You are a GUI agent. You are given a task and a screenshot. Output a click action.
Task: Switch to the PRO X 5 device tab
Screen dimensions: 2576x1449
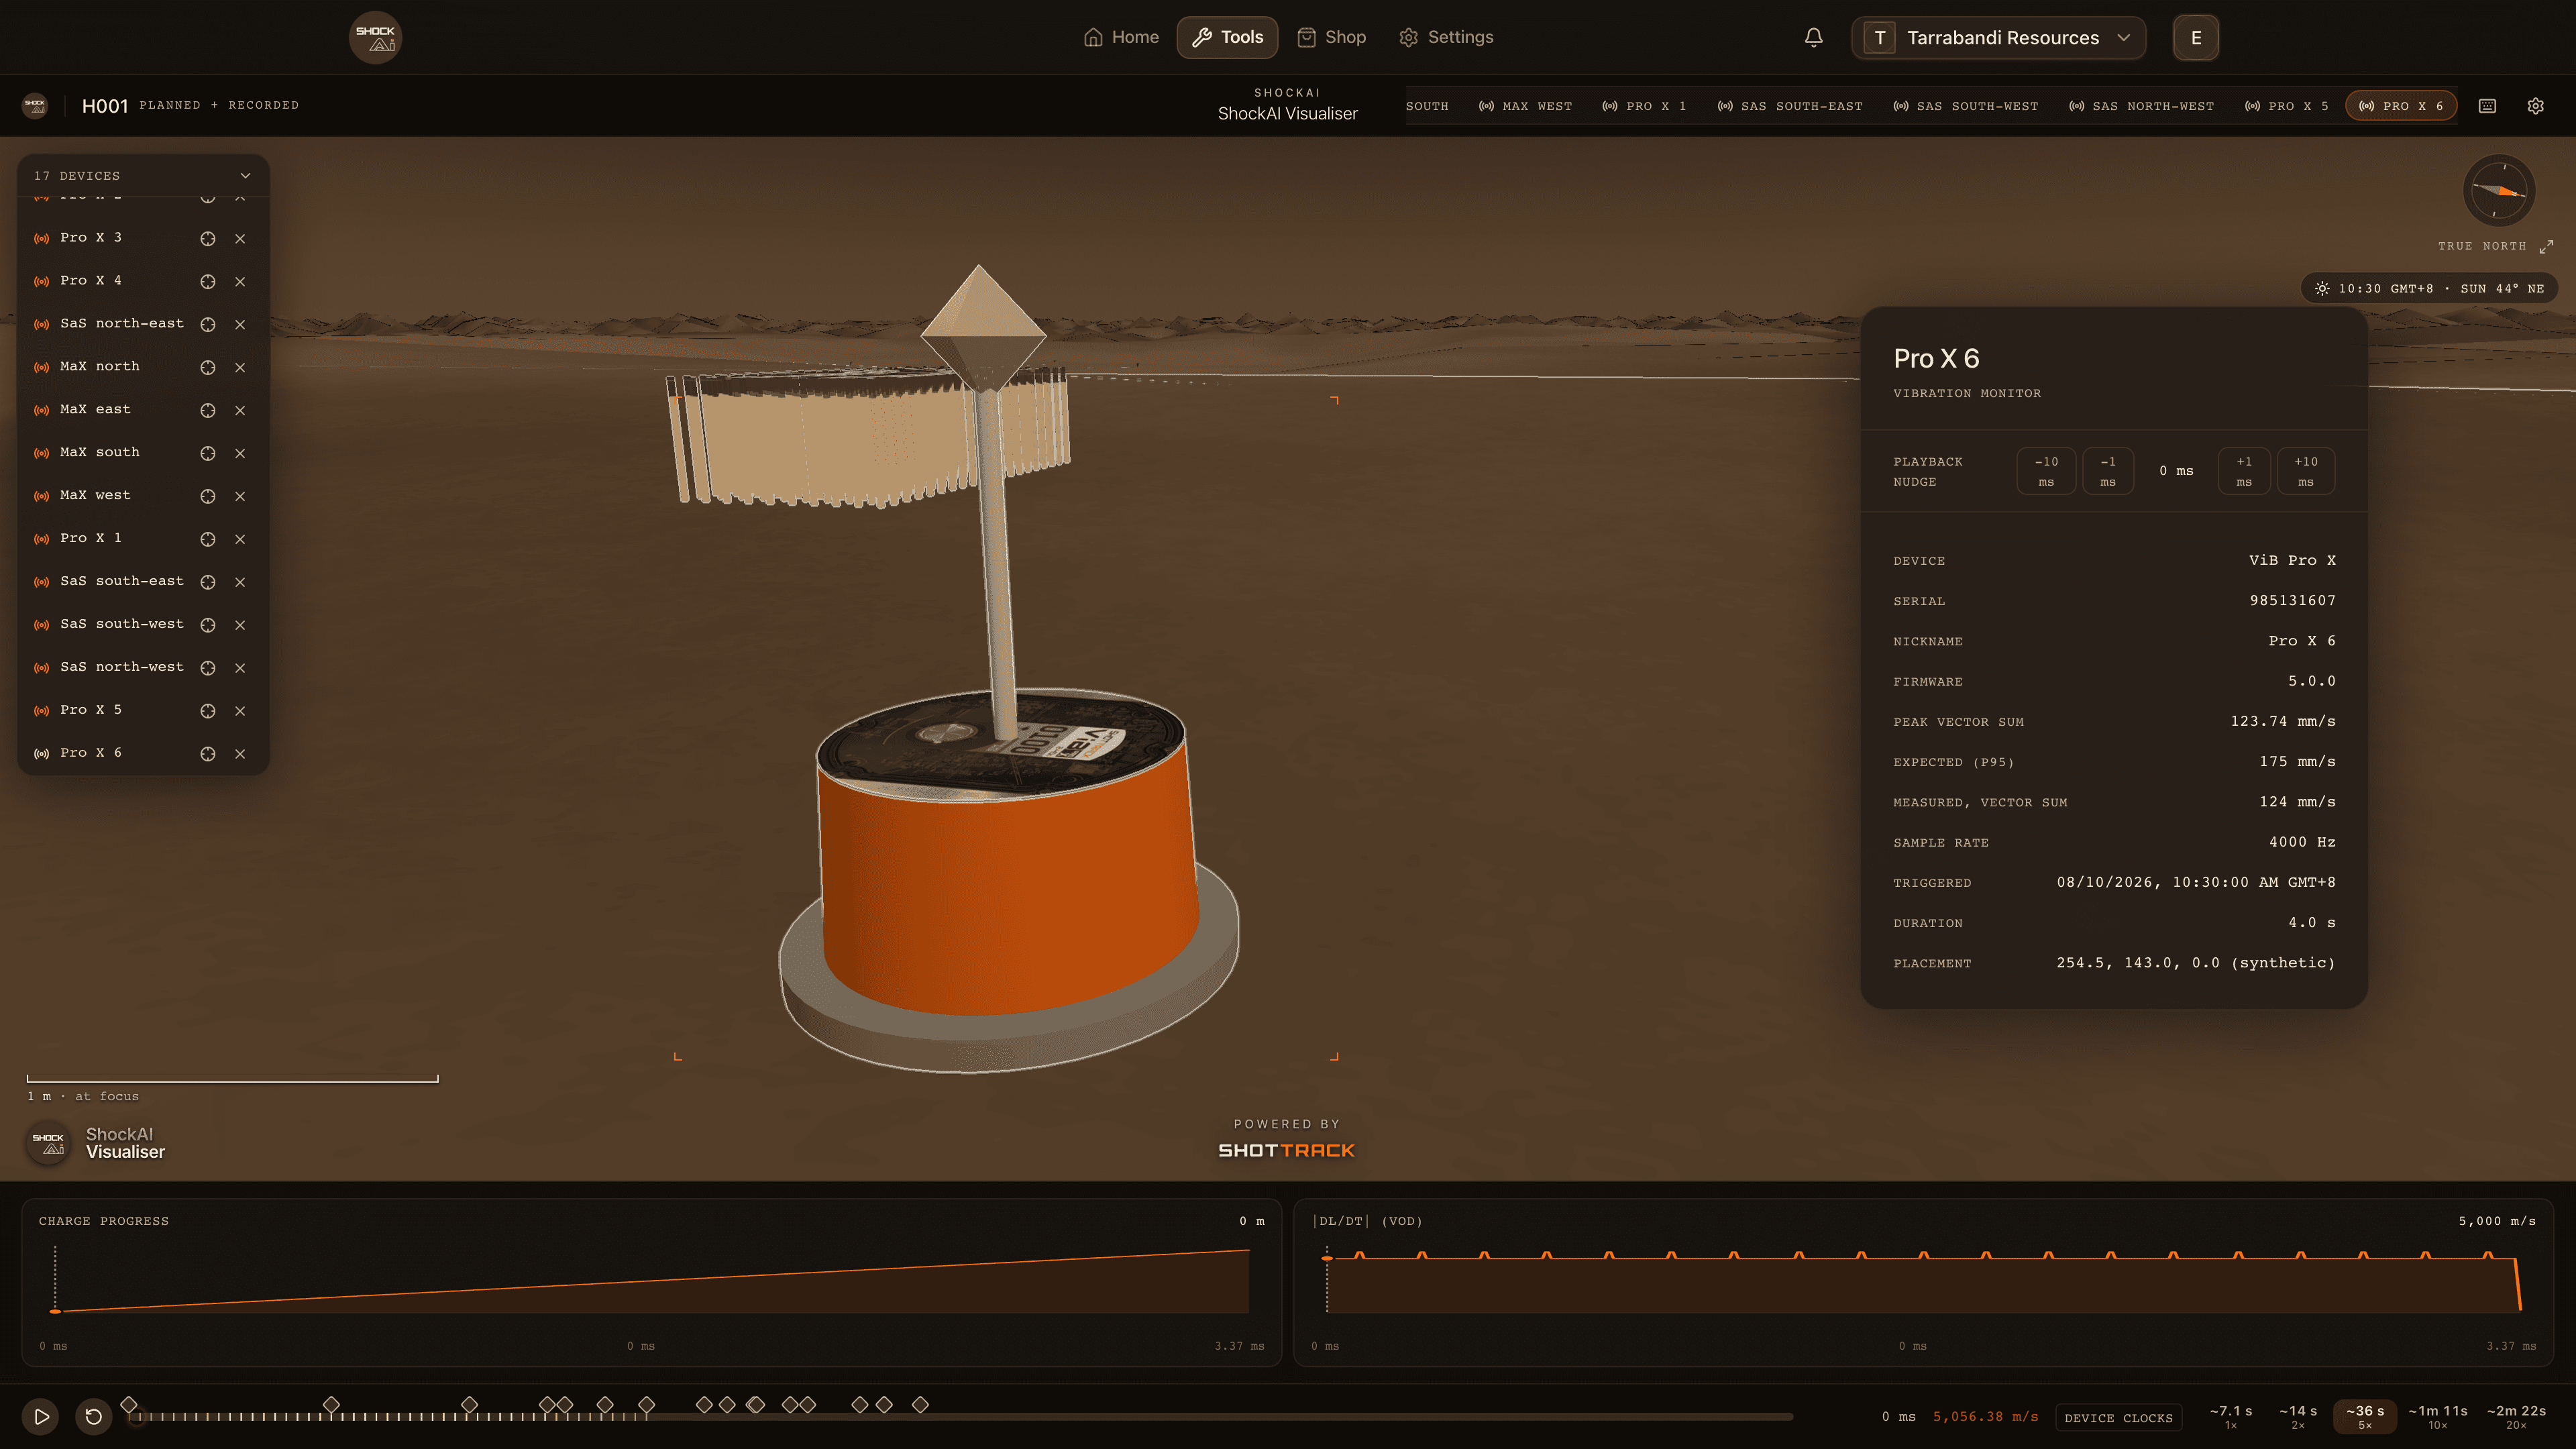pyautogui.click(x=2287, y=106)
